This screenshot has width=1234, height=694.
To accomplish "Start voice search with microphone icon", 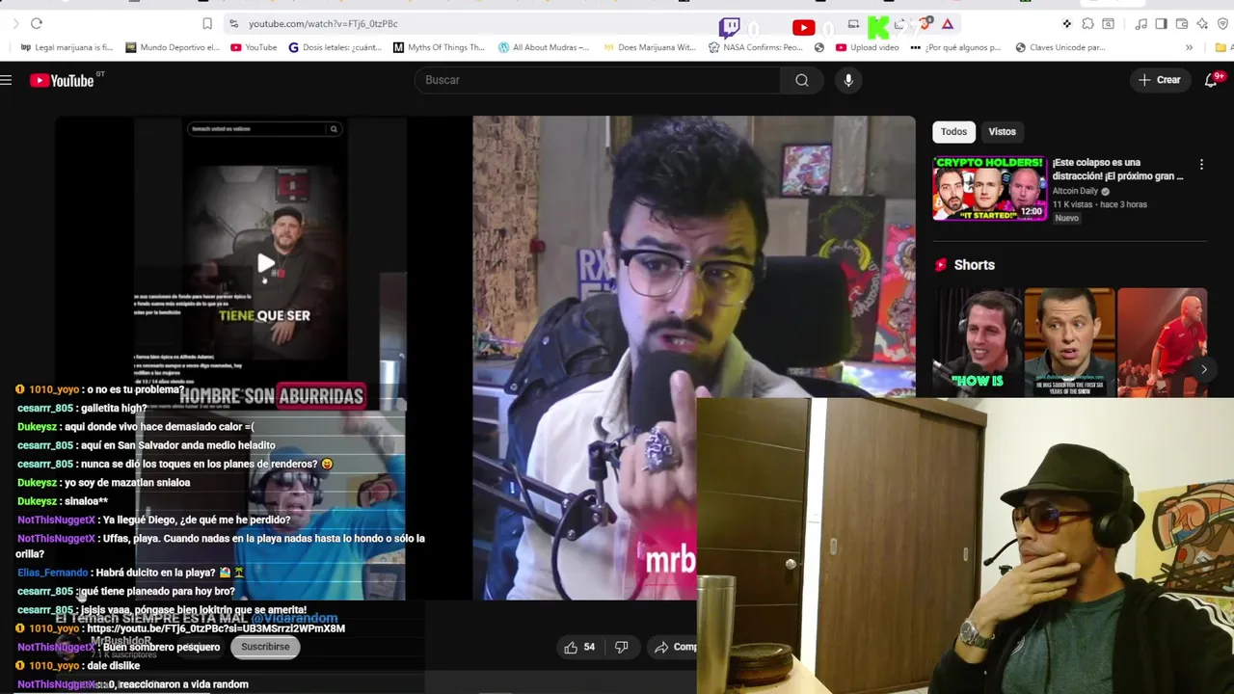I will click(848, 80).
